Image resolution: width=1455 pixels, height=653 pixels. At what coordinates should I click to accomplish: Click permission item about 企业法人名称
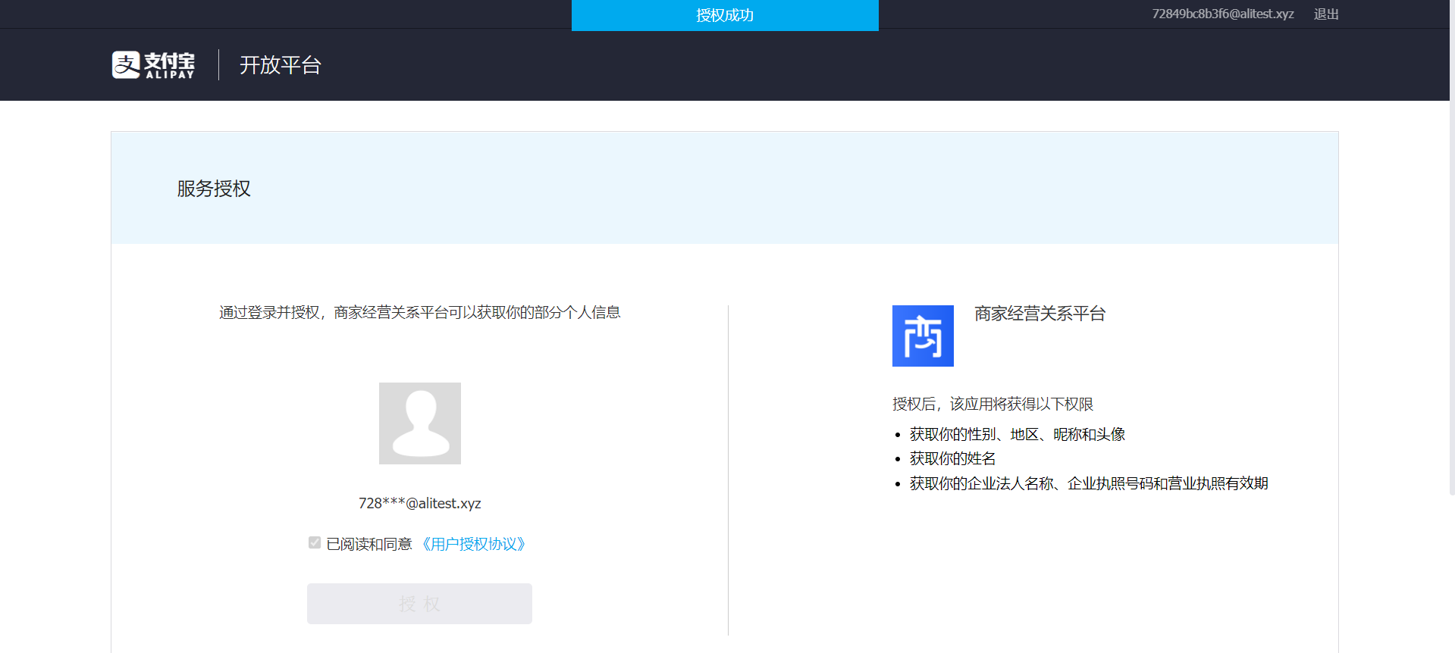pyautogui.click(x=1089, y=483)
